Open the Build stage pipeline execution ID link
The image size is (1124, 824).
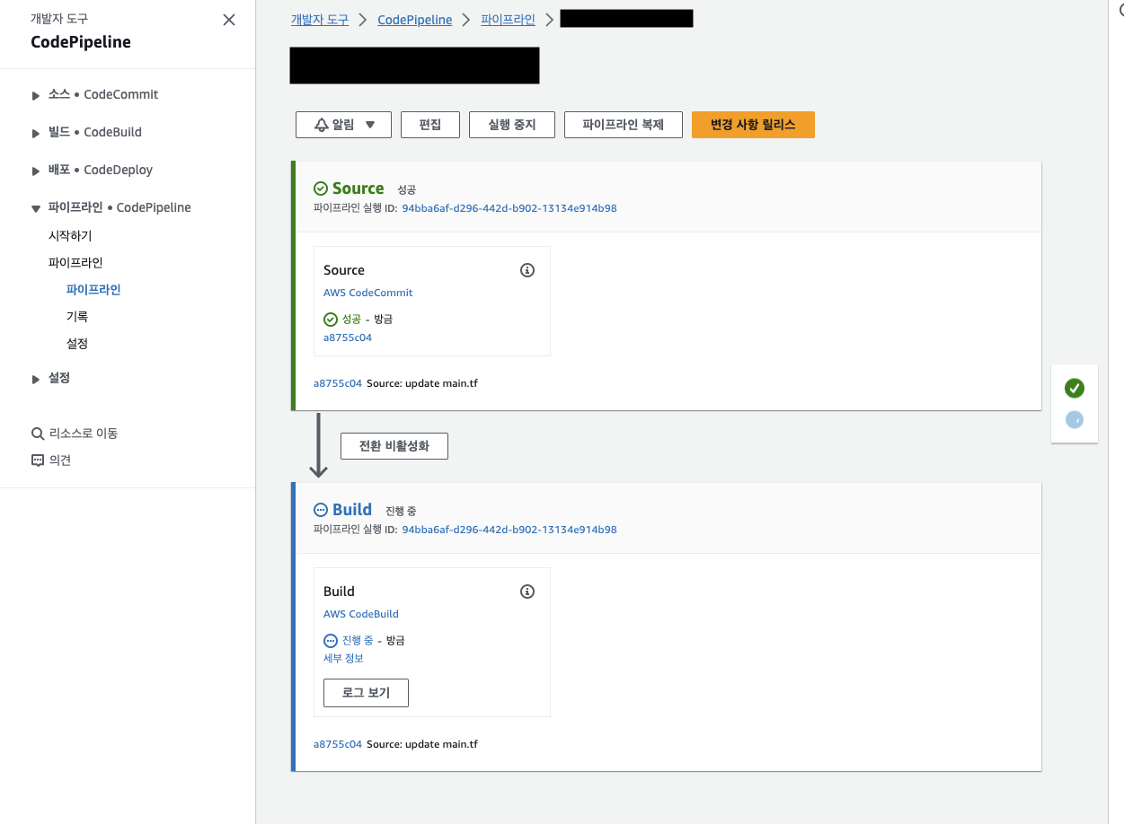tap(509, 530)
